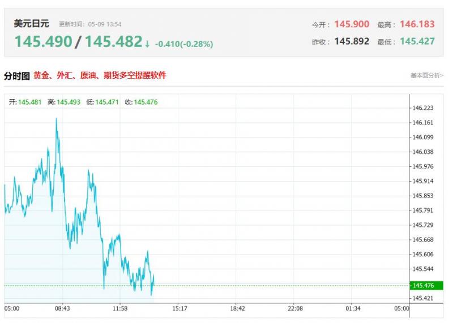
Task: Click the day's high value 146.183
Action: point(417,24)
